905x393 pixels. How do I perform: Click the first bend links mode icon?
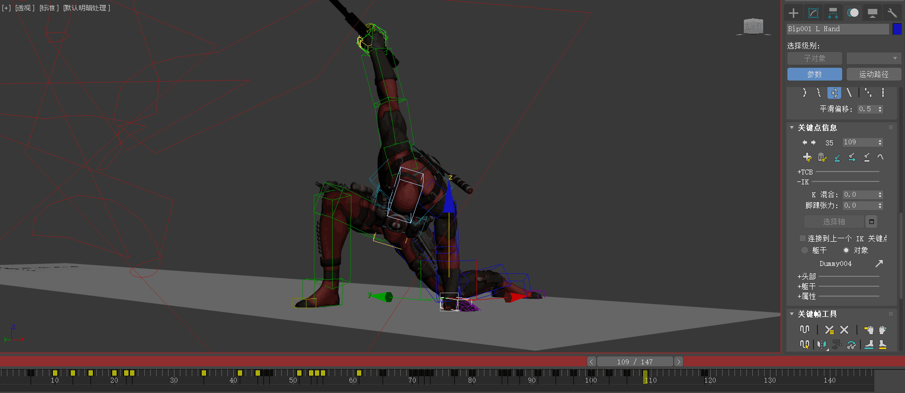coord(804,92)
